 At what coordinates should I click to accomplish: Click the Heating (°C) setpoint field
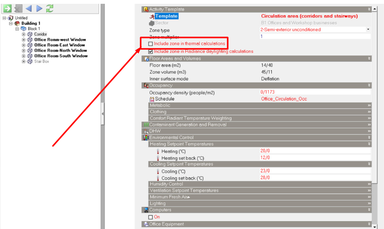click(315, 151)
